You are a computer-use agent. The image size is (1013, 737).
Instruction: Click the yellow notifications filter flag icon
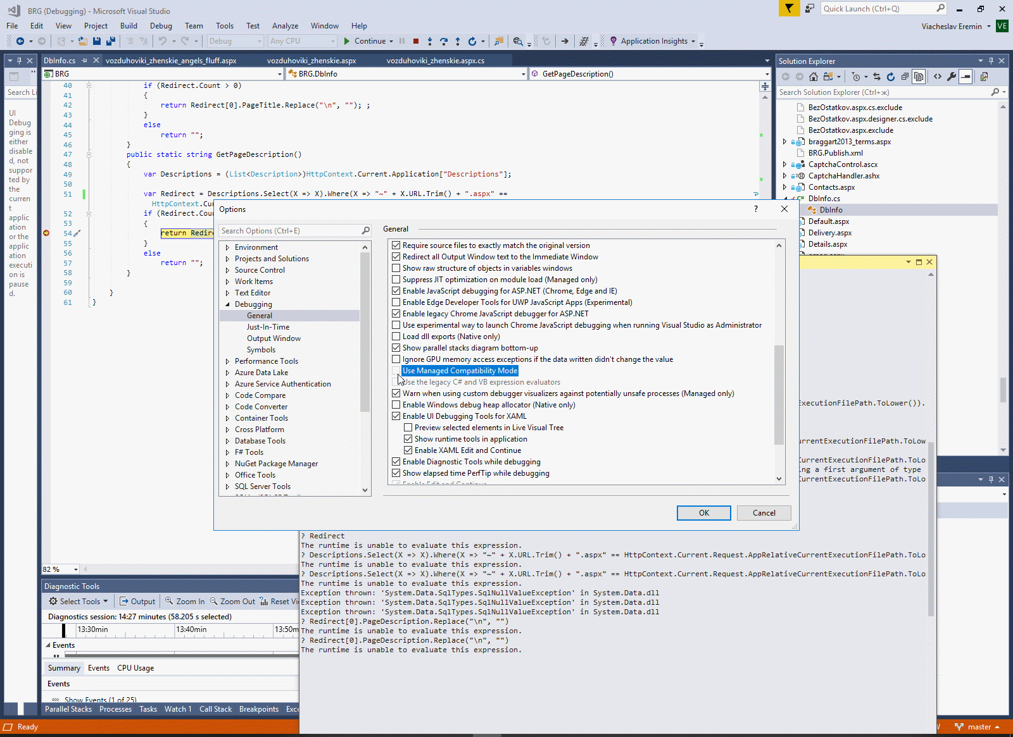pyautogui.click(x=789, y=8)
